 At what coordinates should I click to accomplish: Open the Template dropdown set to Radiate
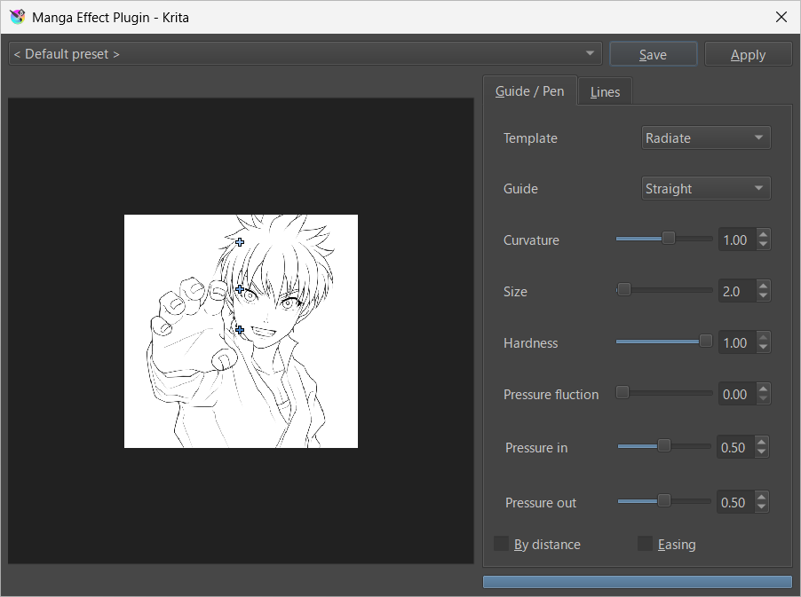click(706, 138)
